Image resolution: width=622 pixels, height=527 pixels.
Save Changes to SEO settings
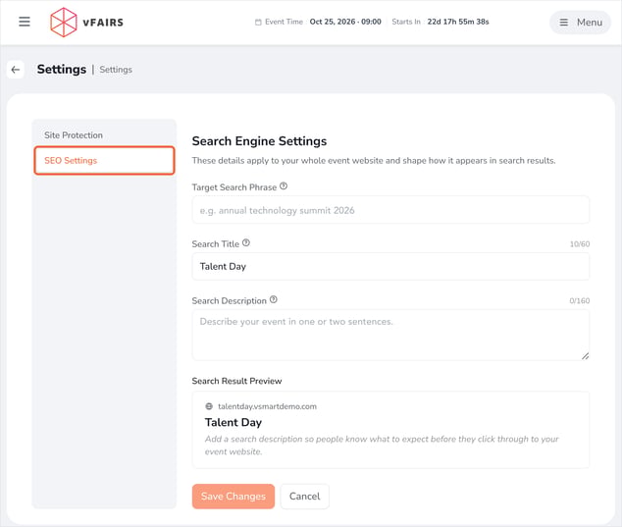[233, 496]
